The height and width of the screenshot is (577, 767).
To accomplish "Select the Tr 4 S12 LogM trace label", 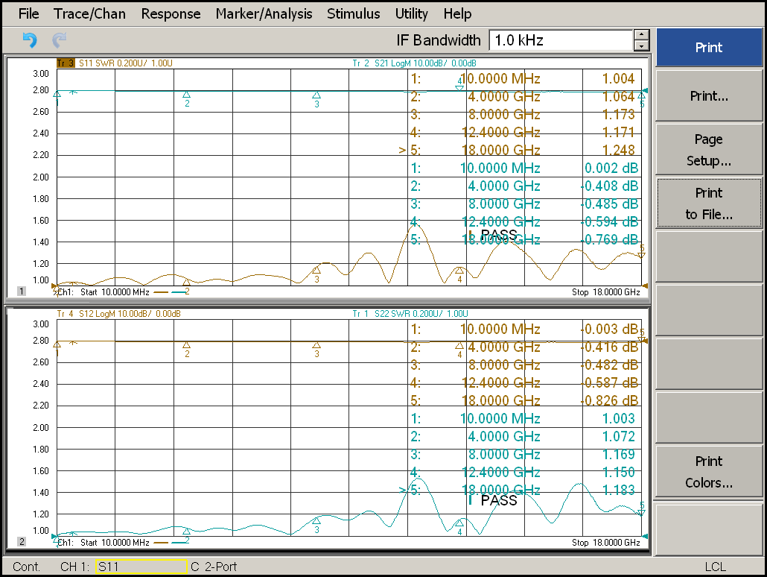I will click(x=118, y=314).
